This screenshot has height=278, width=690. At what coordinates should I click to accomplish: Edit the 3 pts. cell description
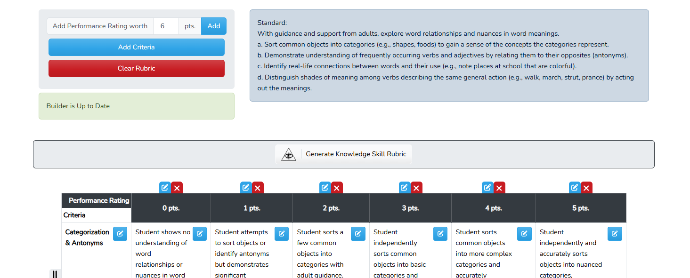pyautogui.click(x=440, y=233)
